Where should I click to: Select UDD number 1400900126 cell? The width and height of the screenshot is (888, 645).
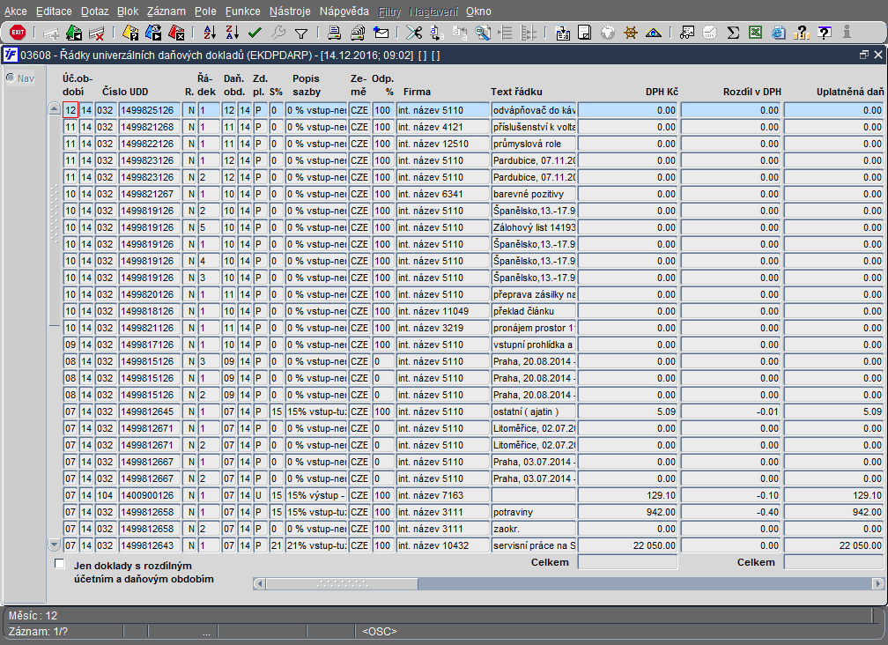pos(150,495)
